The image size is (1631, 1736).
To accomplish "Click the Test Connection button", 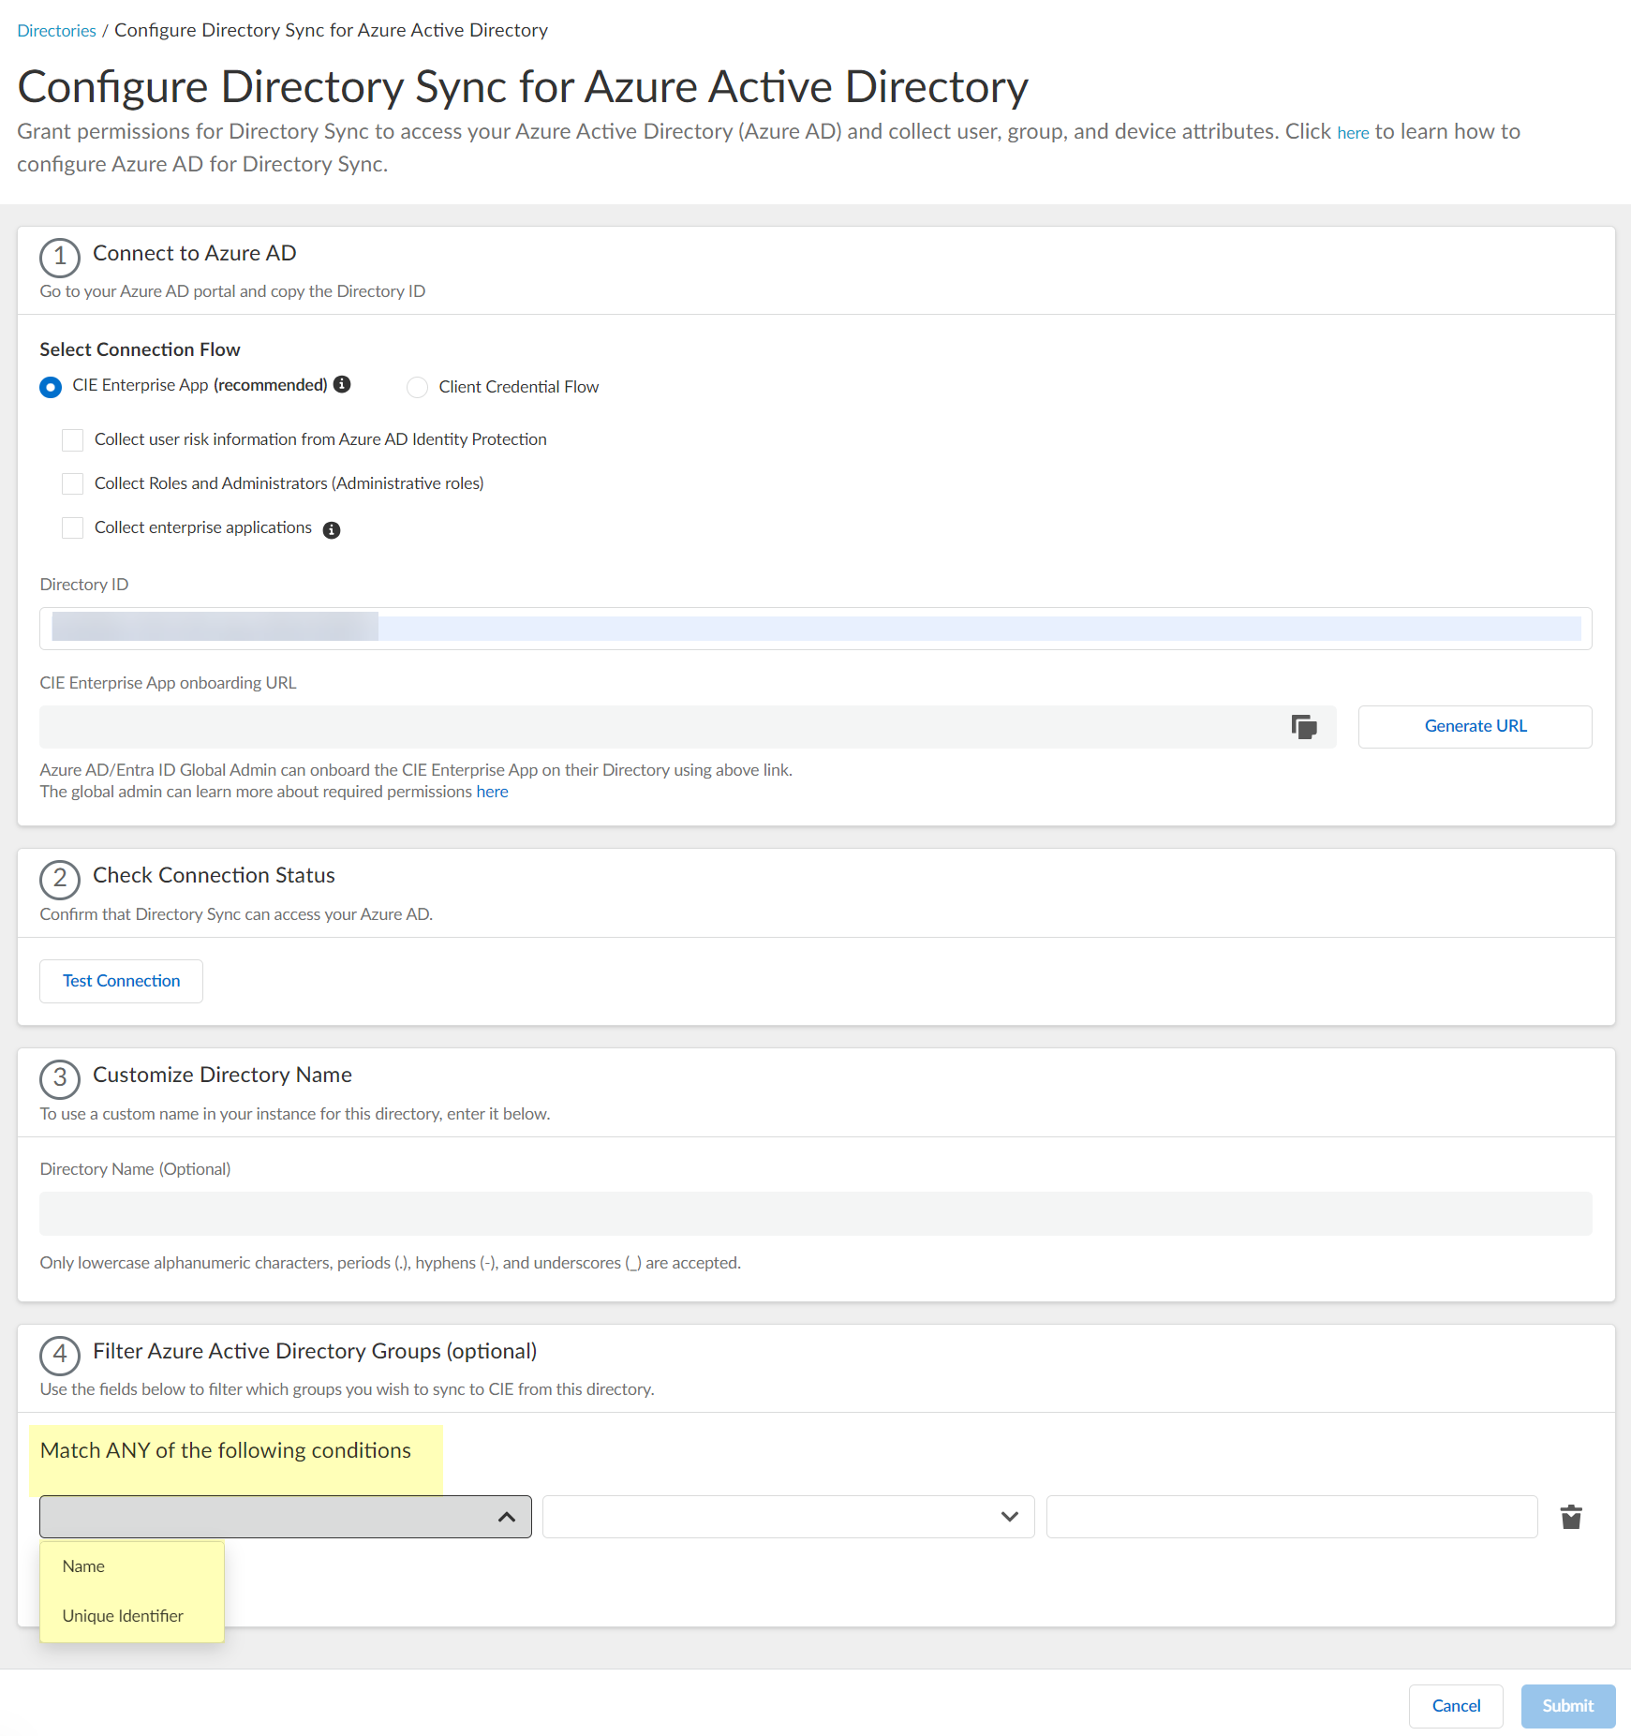I will point(121,981).
